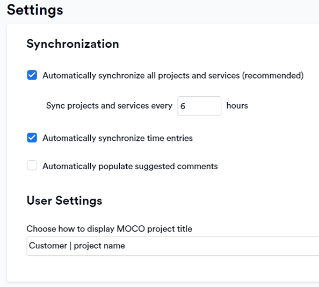319x287 pixels.
Task: Click the blue checkmark beside synchronize all projects
Action: [32, 75]
